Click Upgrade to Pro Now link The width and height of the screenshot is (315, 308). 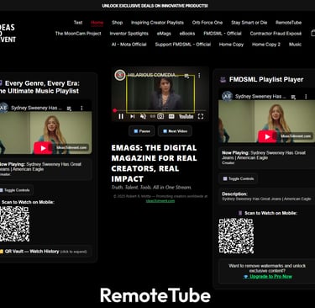coord(268,277)
